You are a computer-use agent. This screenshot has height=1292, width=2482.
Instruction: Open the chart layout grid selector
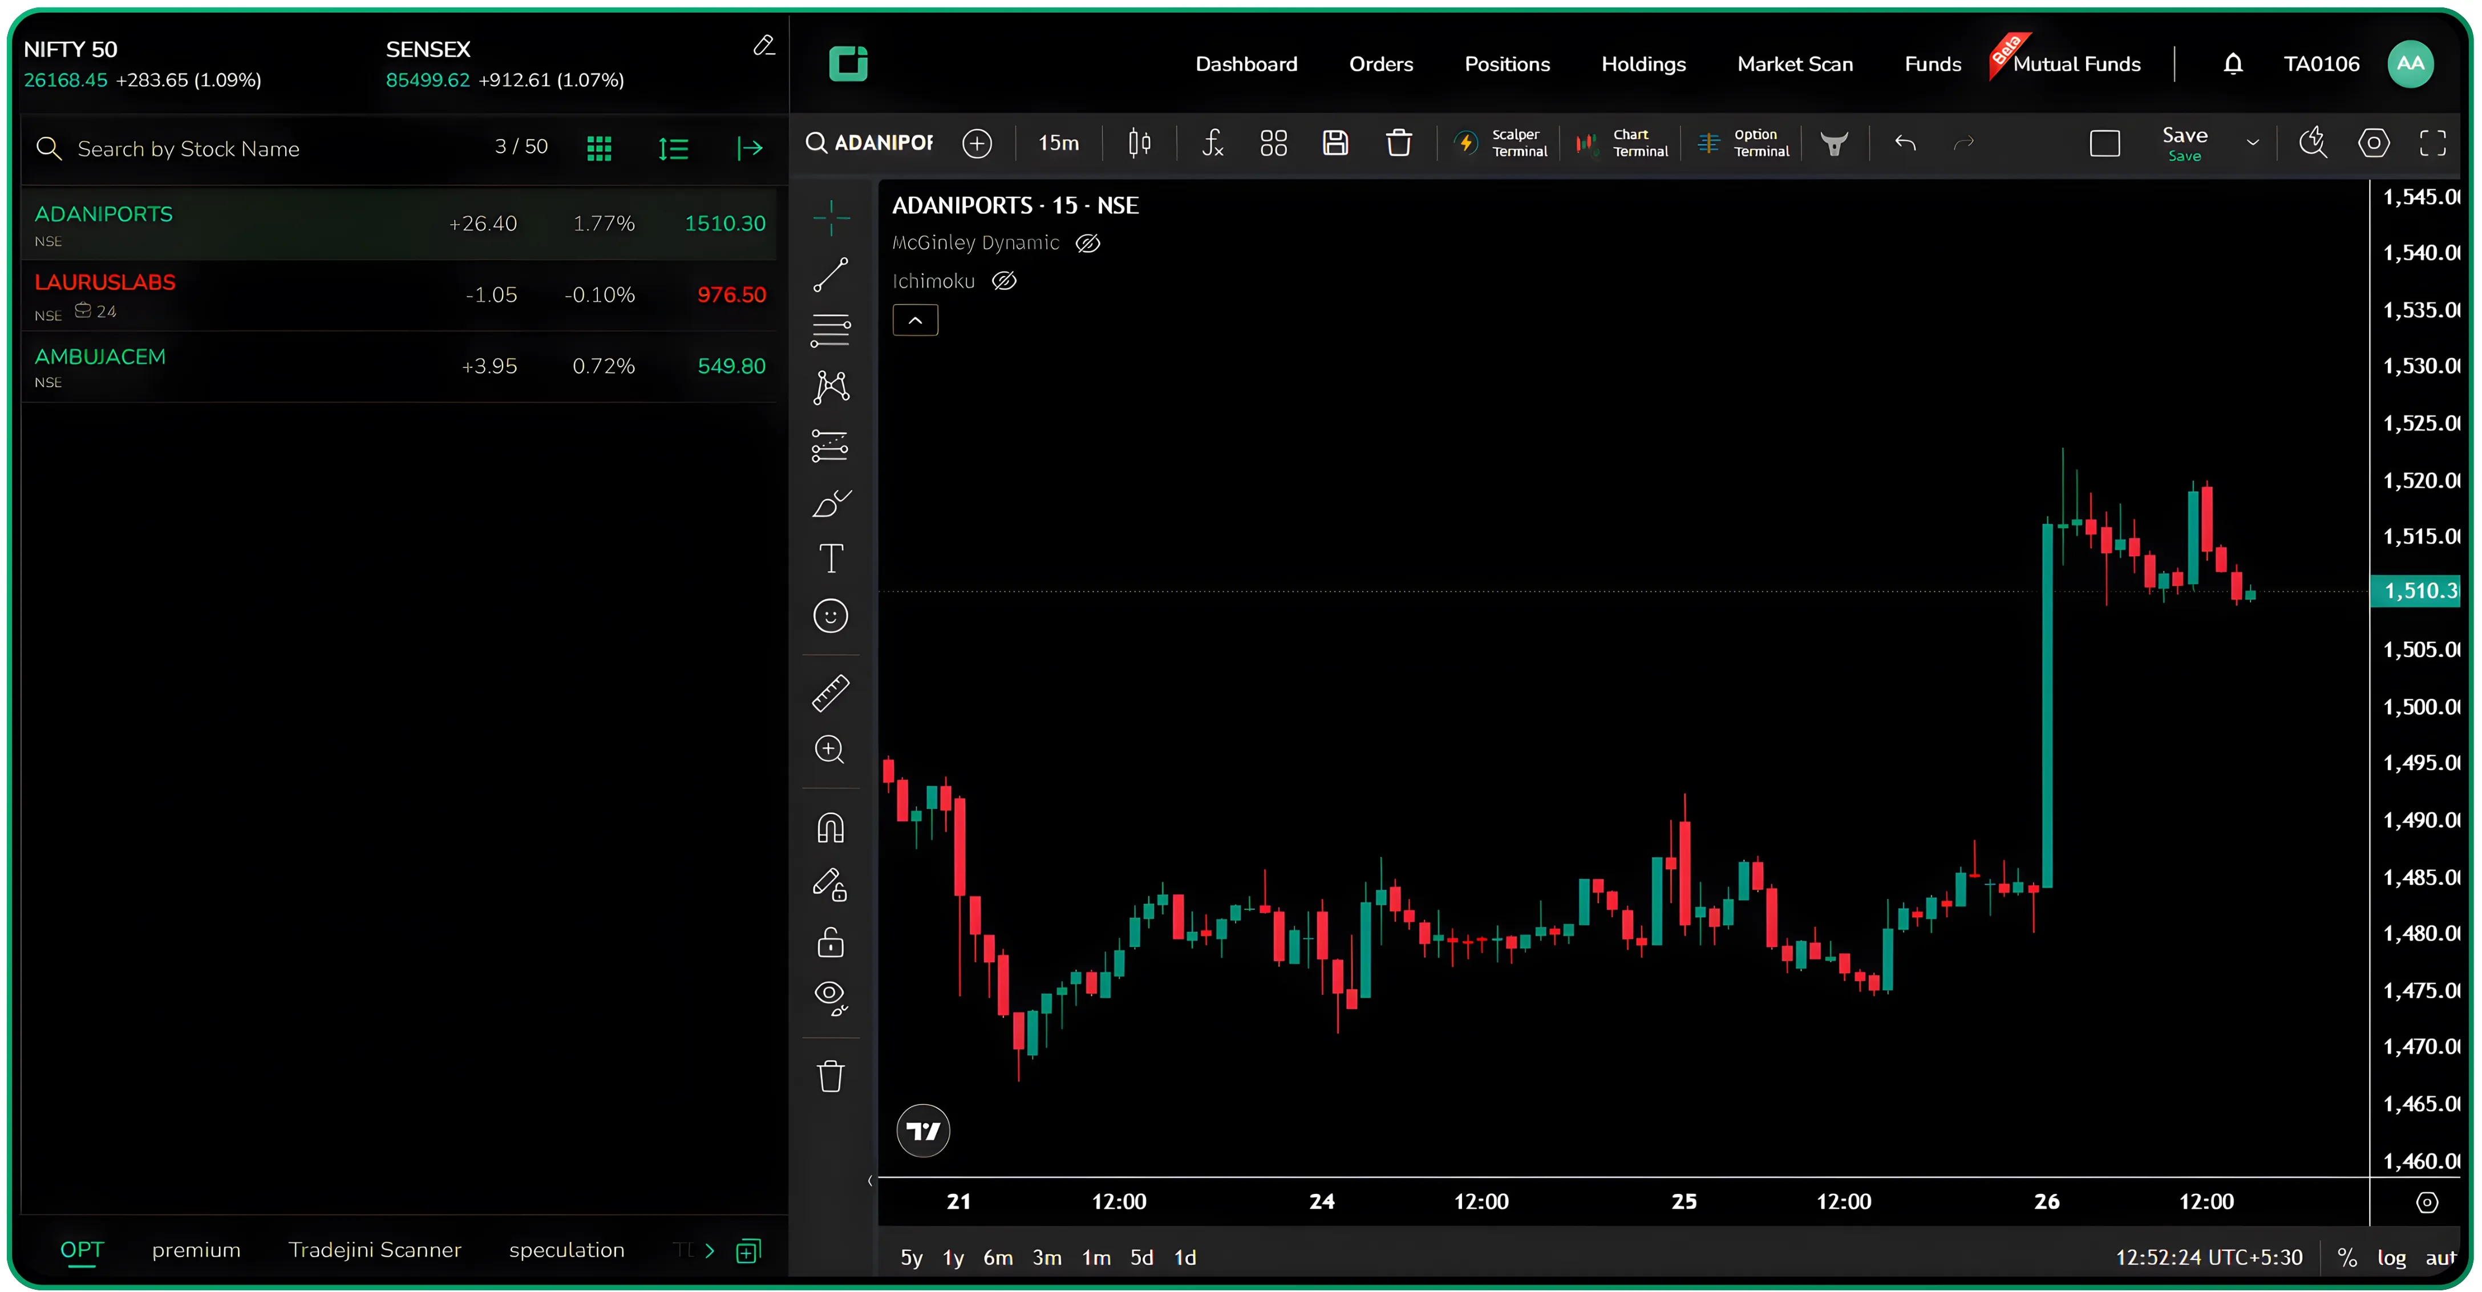click(x=1273, y=143)
